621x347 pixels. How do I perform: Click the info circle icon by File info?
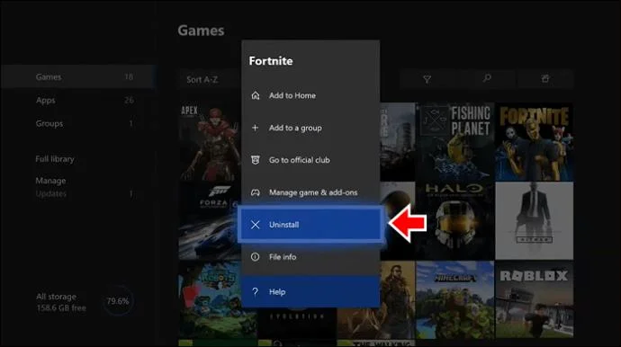point(256,257)
